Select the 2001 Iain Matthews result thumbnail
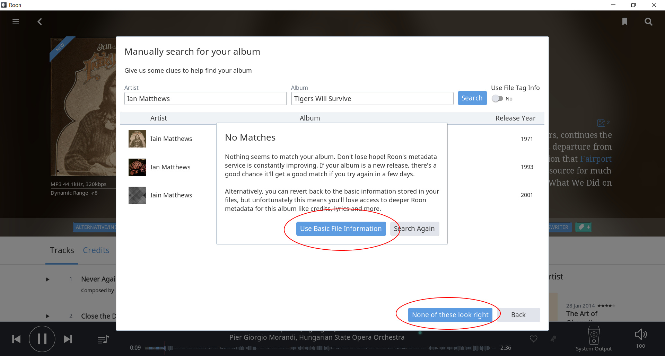 (x=137, y=195)
